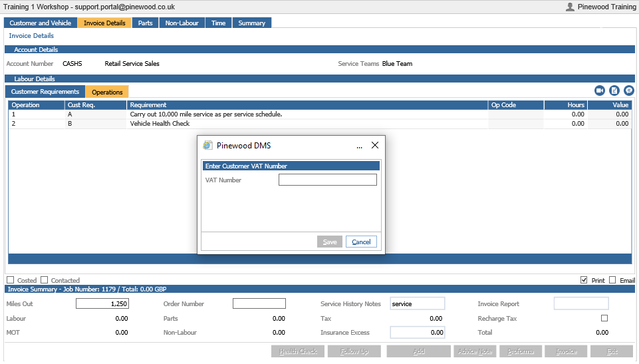
Task: Cancel the VAT number dialog
Action: [x=361, y=242]
